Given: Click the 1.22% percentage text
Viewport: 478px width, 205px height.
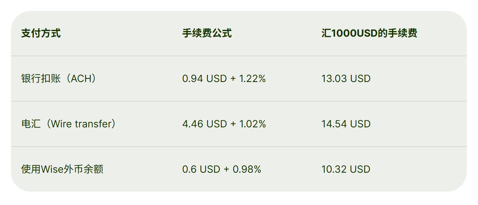Looking at the screenshot, I should (x=252, y=79).
